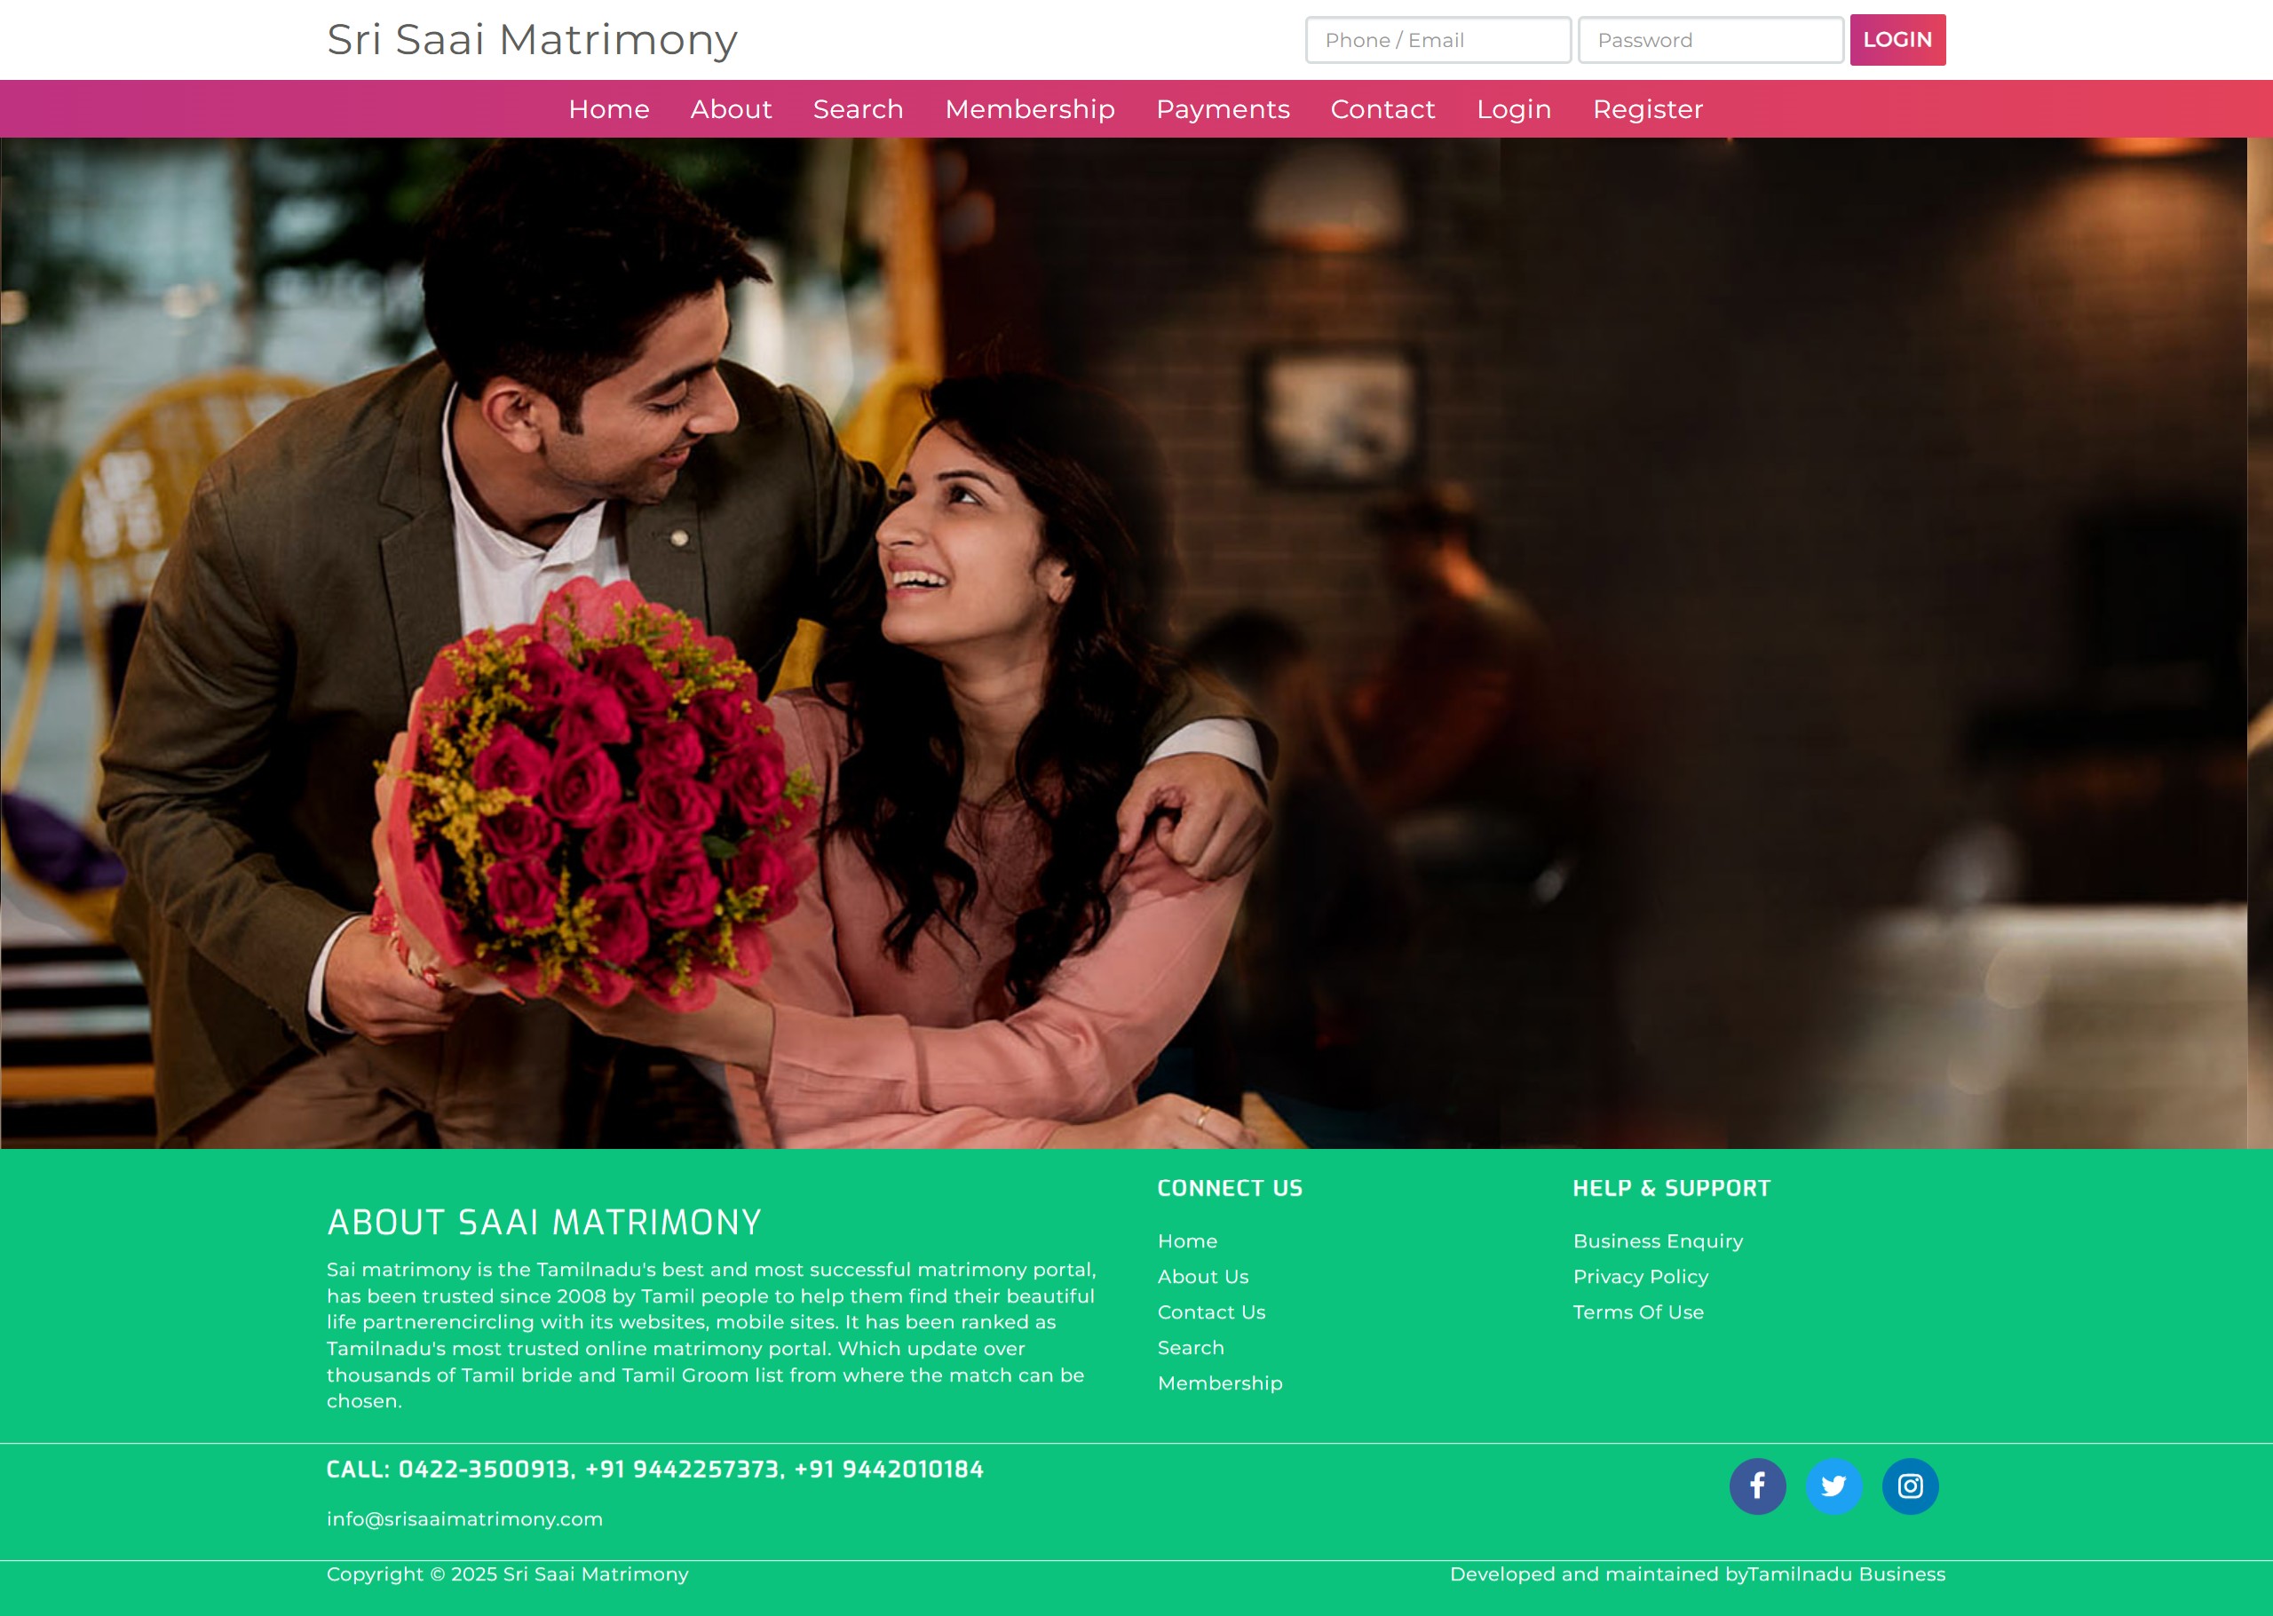Click the couple banner image
Image resolution: width=2273 pixels, height=1616 pixels.
pyautogui.click(x=1124, y=643)
